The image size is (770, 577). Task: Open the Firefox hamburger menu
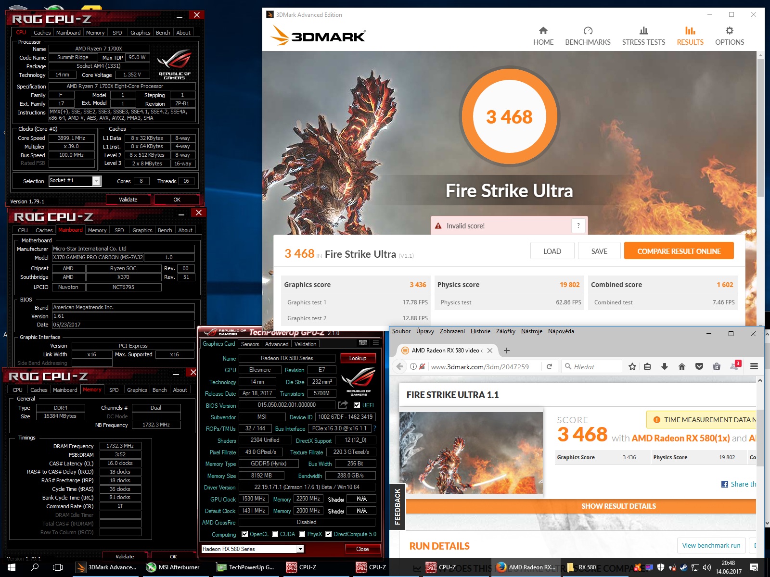[754, 366]
